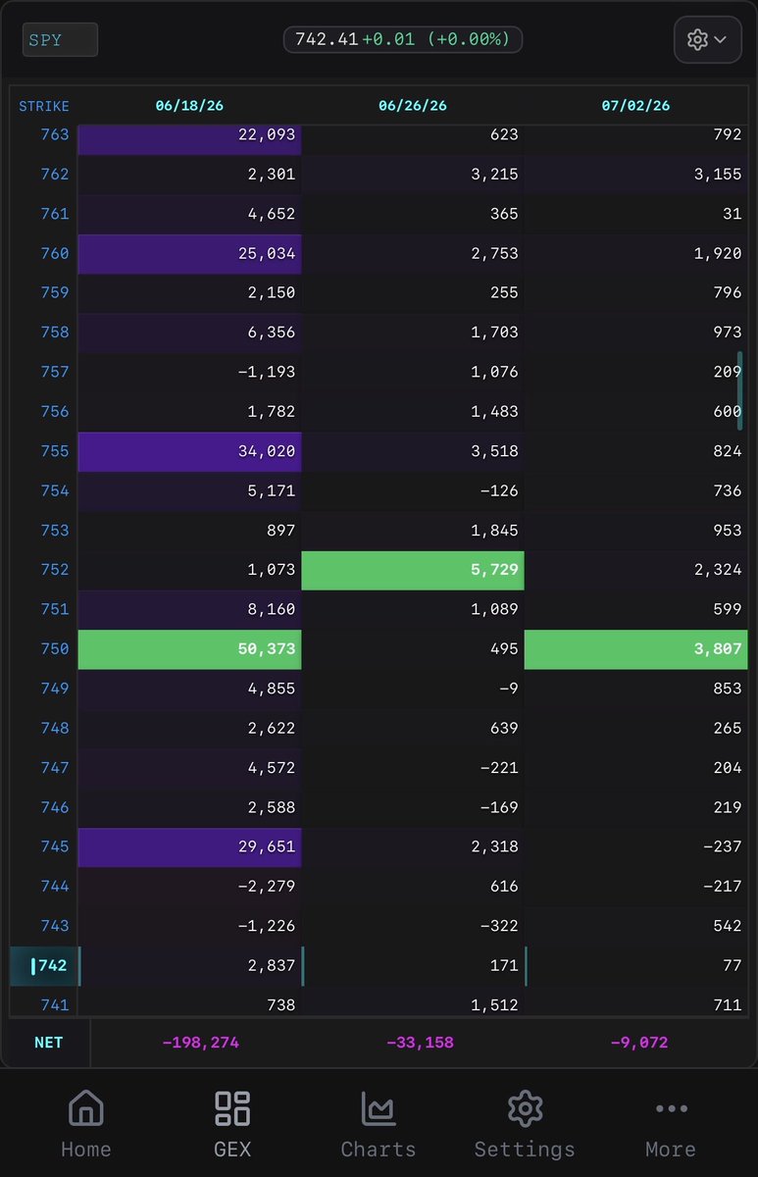
Task: Select the 2,318 cell at strike 745
Action: coord(413,846)
